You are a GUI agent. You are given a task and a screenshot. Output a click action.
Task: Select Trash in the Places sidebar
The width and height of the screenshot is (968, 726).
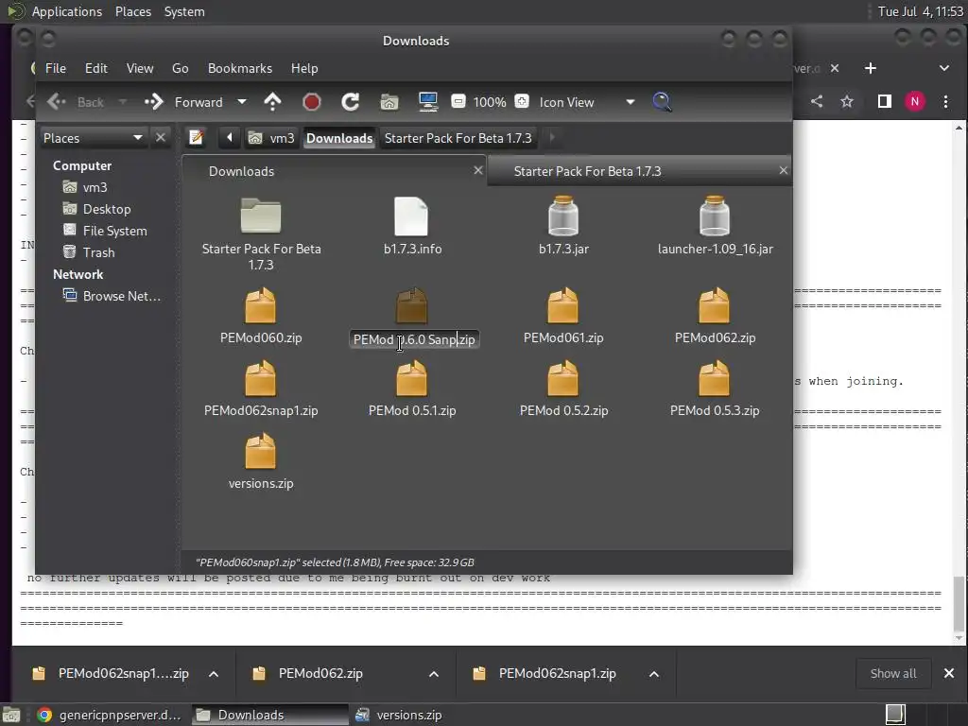click(98, 252)
